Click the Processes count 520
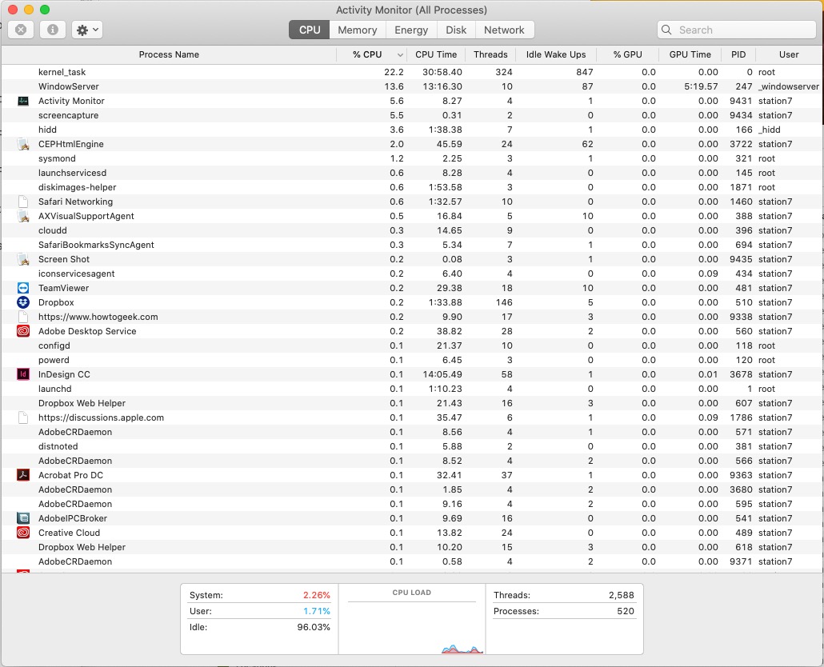824x667 pixels. [626, 611]
